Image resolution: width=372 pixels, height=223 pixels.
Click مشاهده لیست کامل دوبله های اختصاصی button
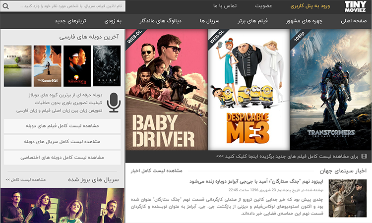(x=62, y=158)
